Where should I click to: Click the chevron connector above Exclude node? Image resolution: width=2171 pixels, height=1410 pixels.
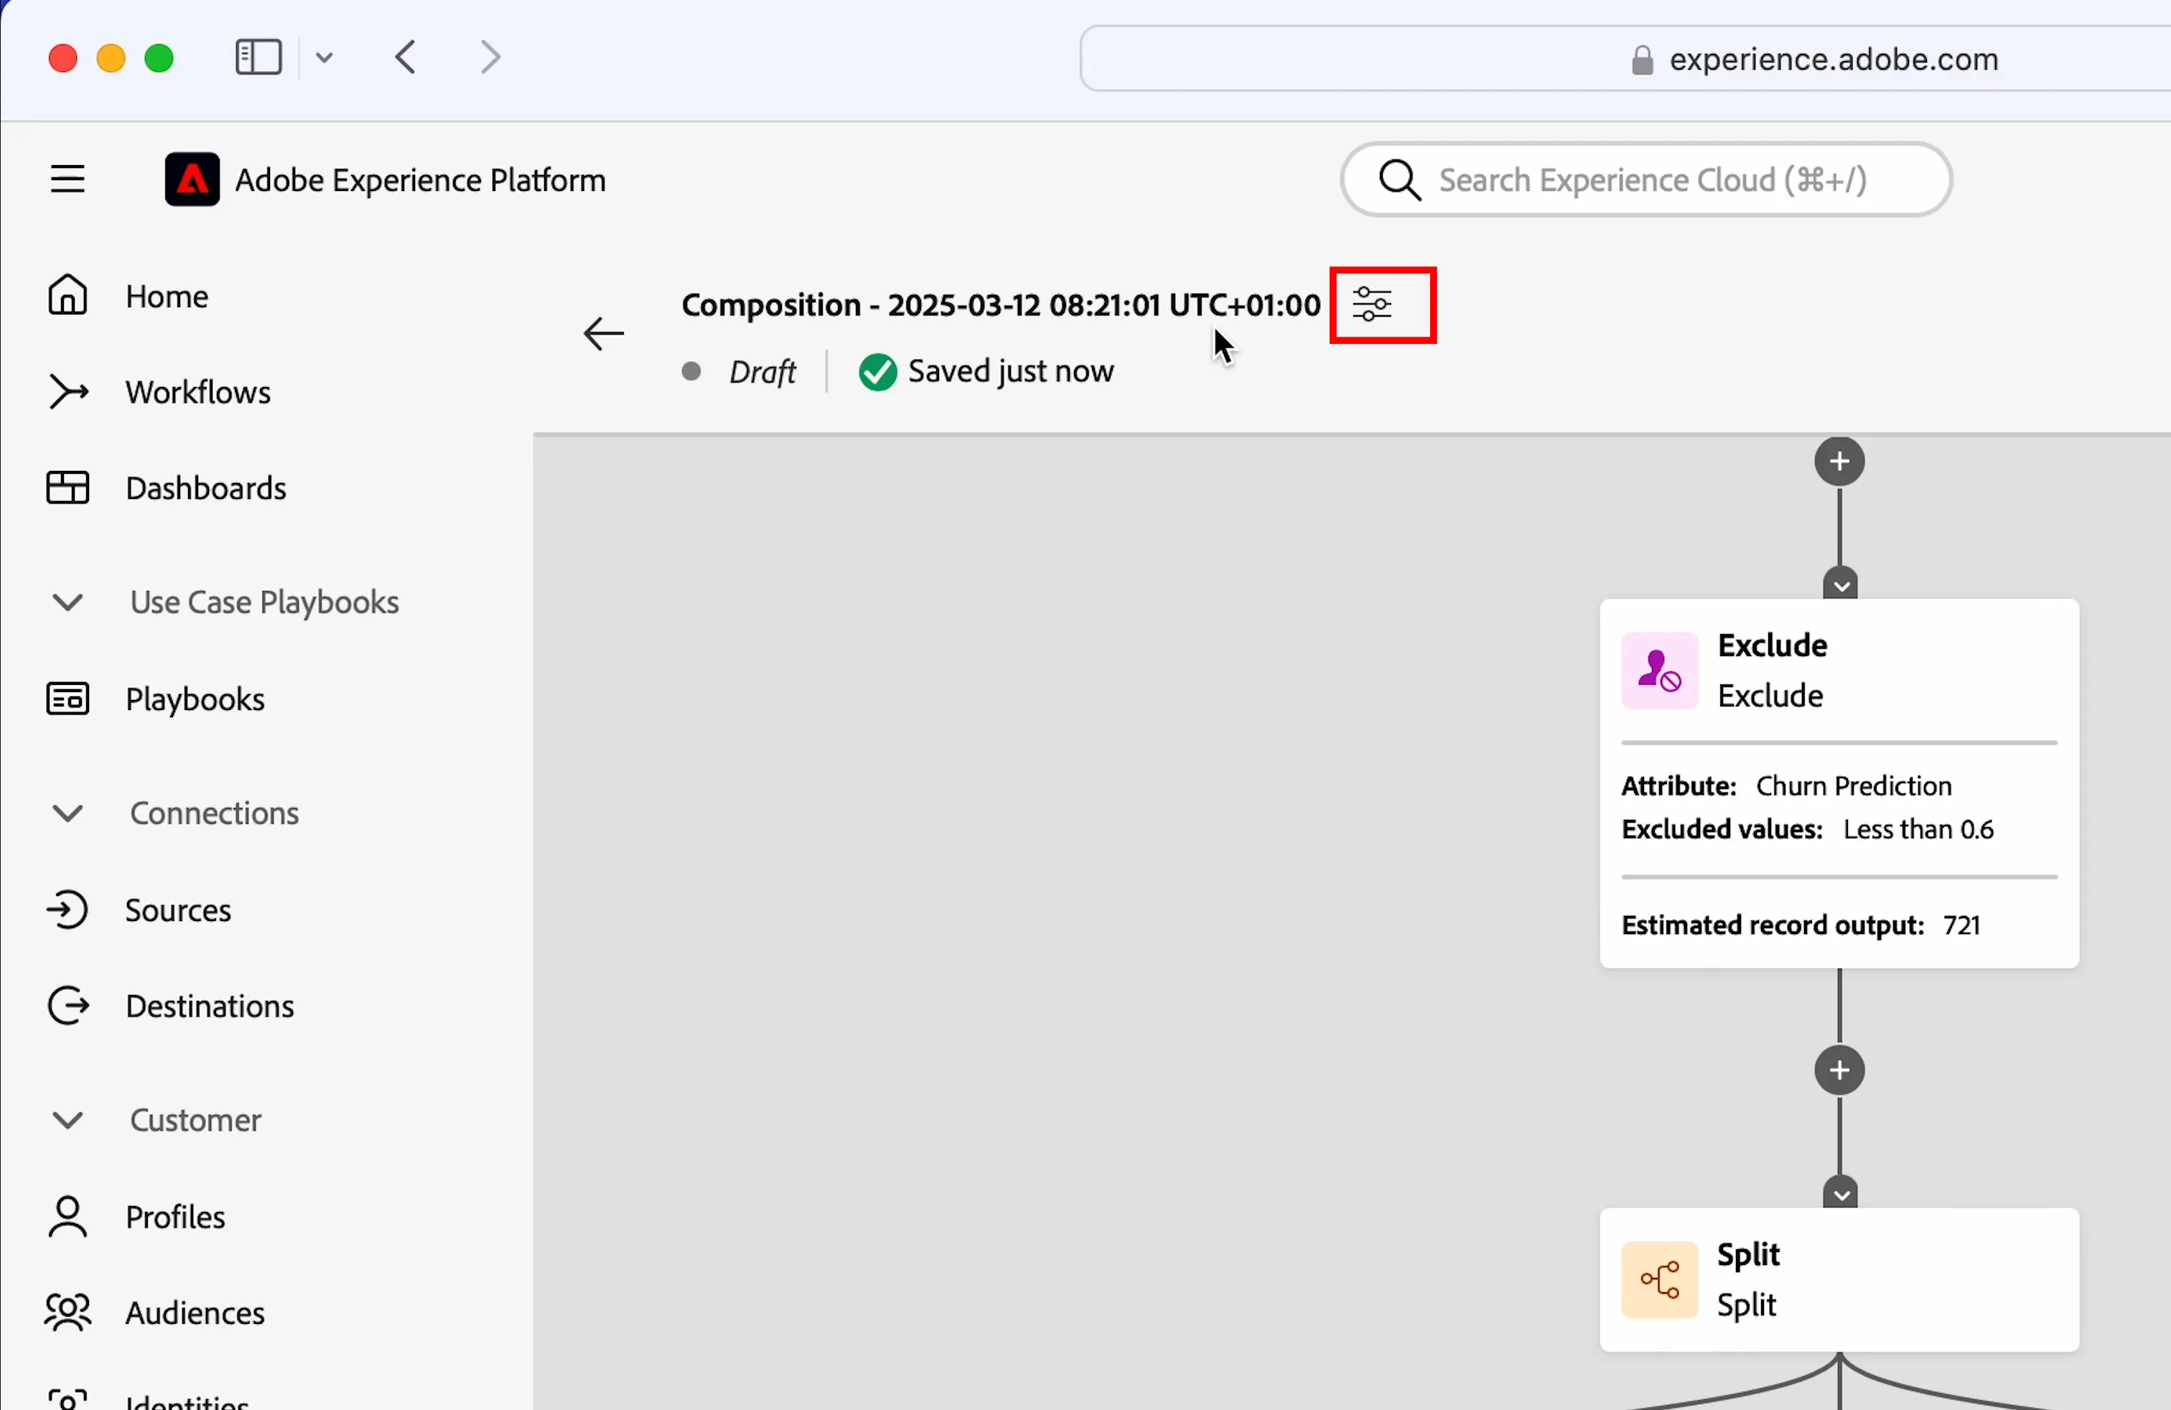(x=1840, y=584)
